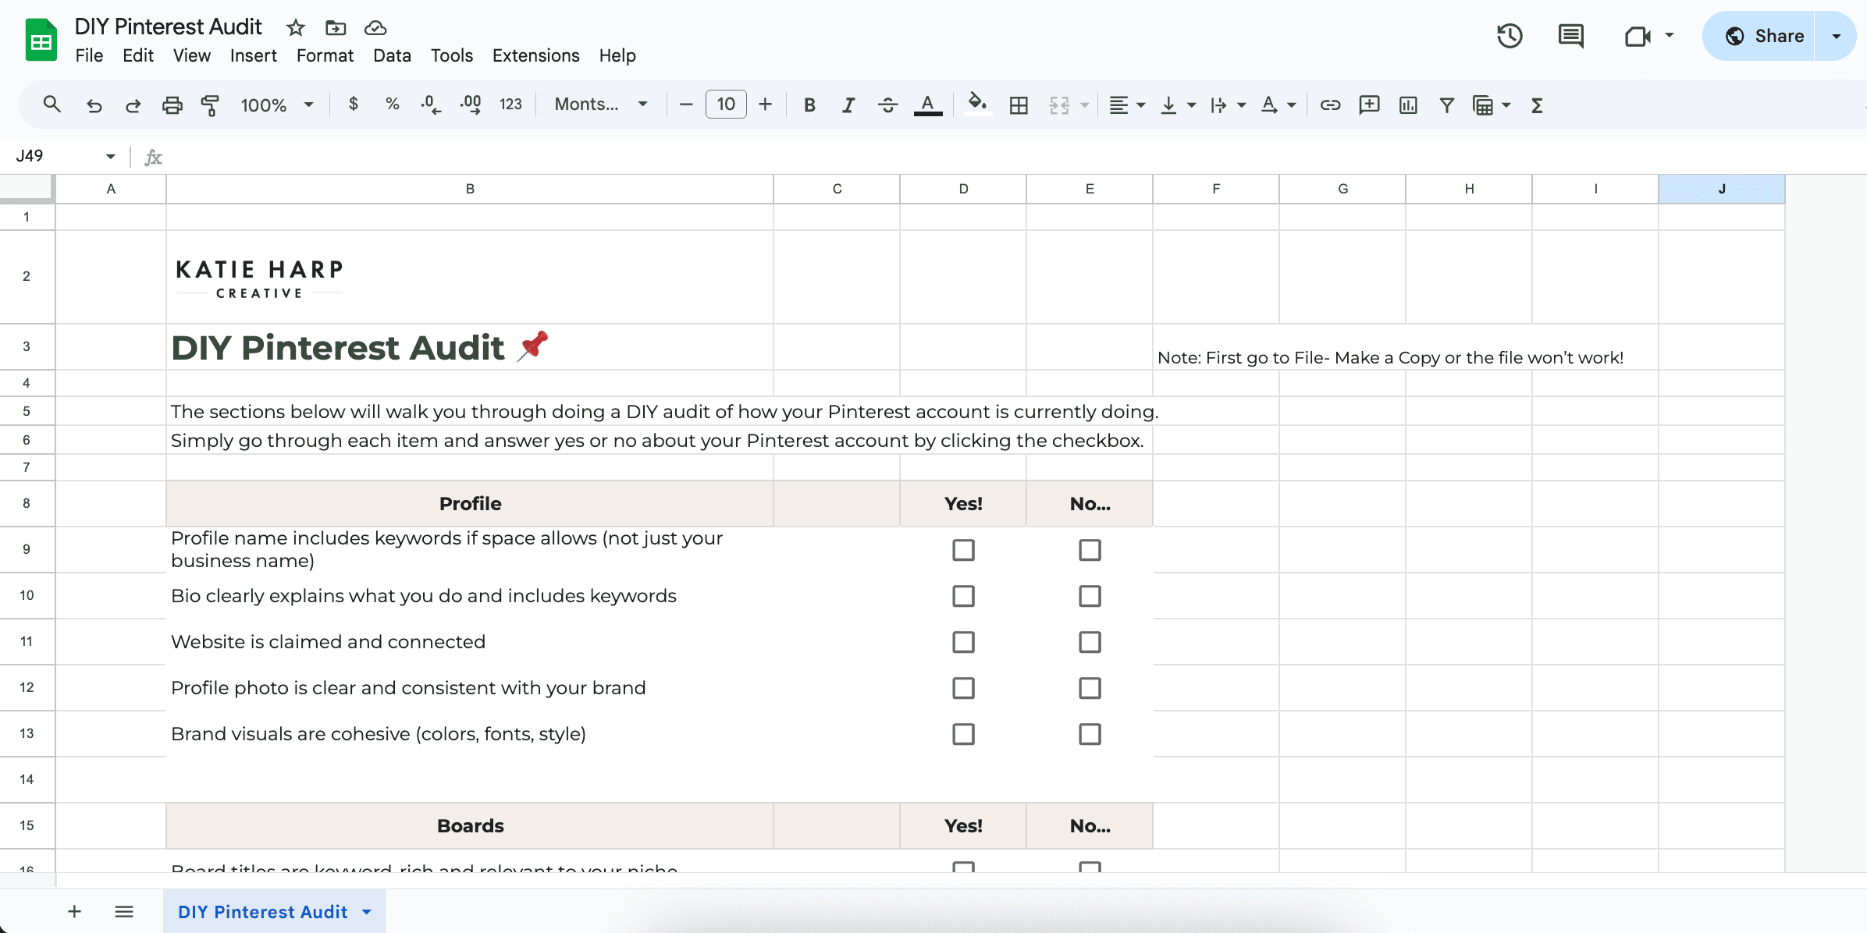Open the File menu
Screen dimensions: 1867x933
coord(89,55)
